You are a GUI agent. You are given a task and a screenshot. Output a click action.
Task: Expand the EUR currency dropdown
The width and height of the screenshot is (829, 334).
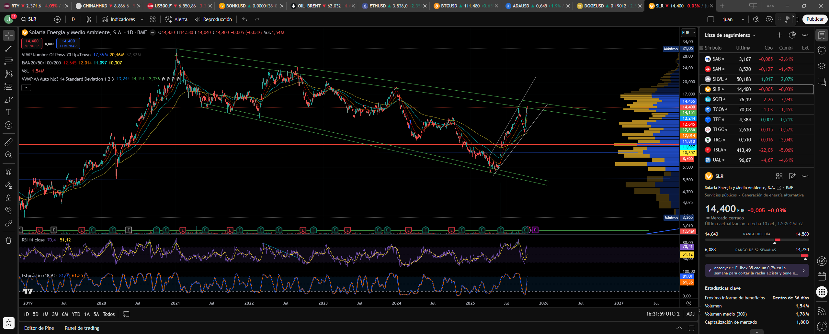click(688, 33)
